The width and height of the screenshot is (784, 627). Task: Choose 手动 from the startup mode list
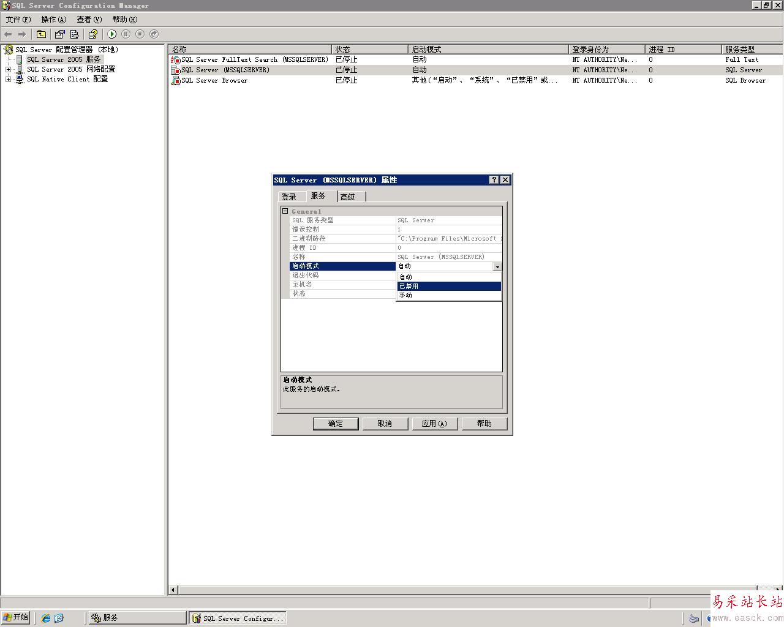pyautogui.click(x=449, y=295)
